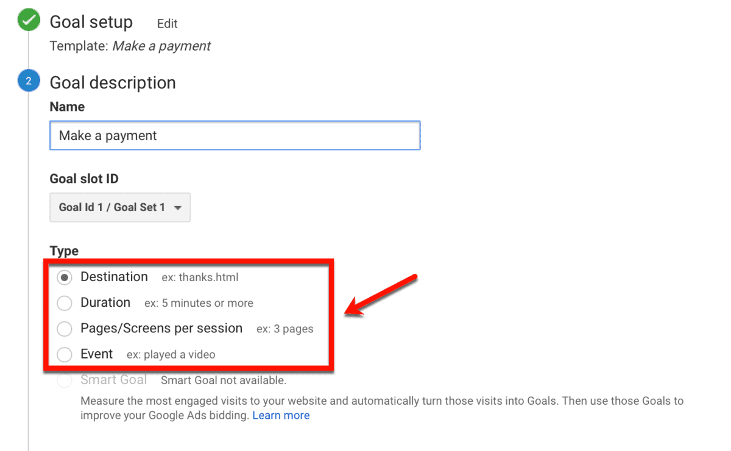Select the Event goal type radio
731x451 pixels.
64,355
